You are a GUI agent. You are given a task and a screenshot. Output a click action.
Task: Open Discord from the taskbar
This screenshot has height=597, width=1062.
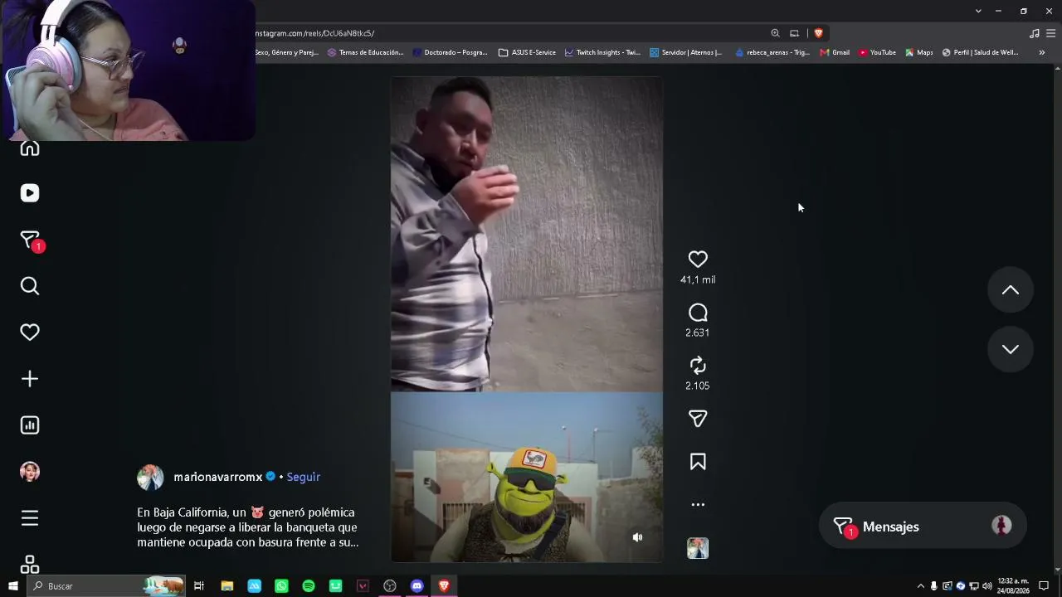(x=417, y=586)
